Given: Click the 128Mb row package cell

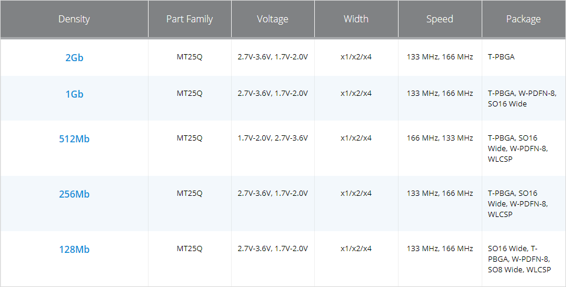Looking at the screenshot, I should tap(519, 259).
